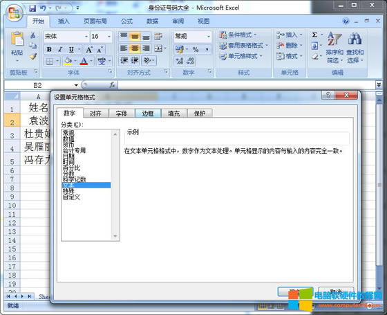Screen dimensions: 387x315
Task: Select 自定义 in the category list
Action: 71,197
